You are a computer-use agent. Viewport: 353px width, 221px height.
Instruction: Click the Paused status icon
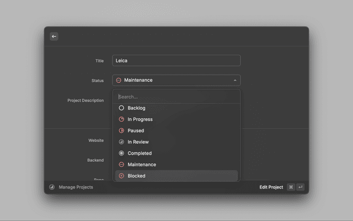[x=121, y=131]
